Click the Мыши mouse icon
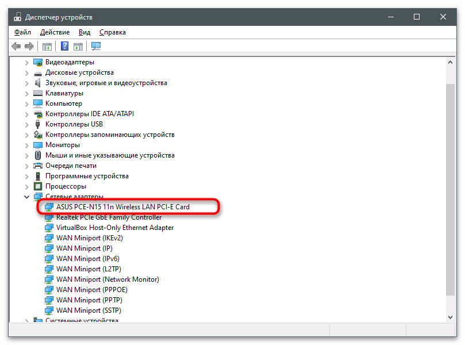The image size is (465, 345). [x=38, y=155]
